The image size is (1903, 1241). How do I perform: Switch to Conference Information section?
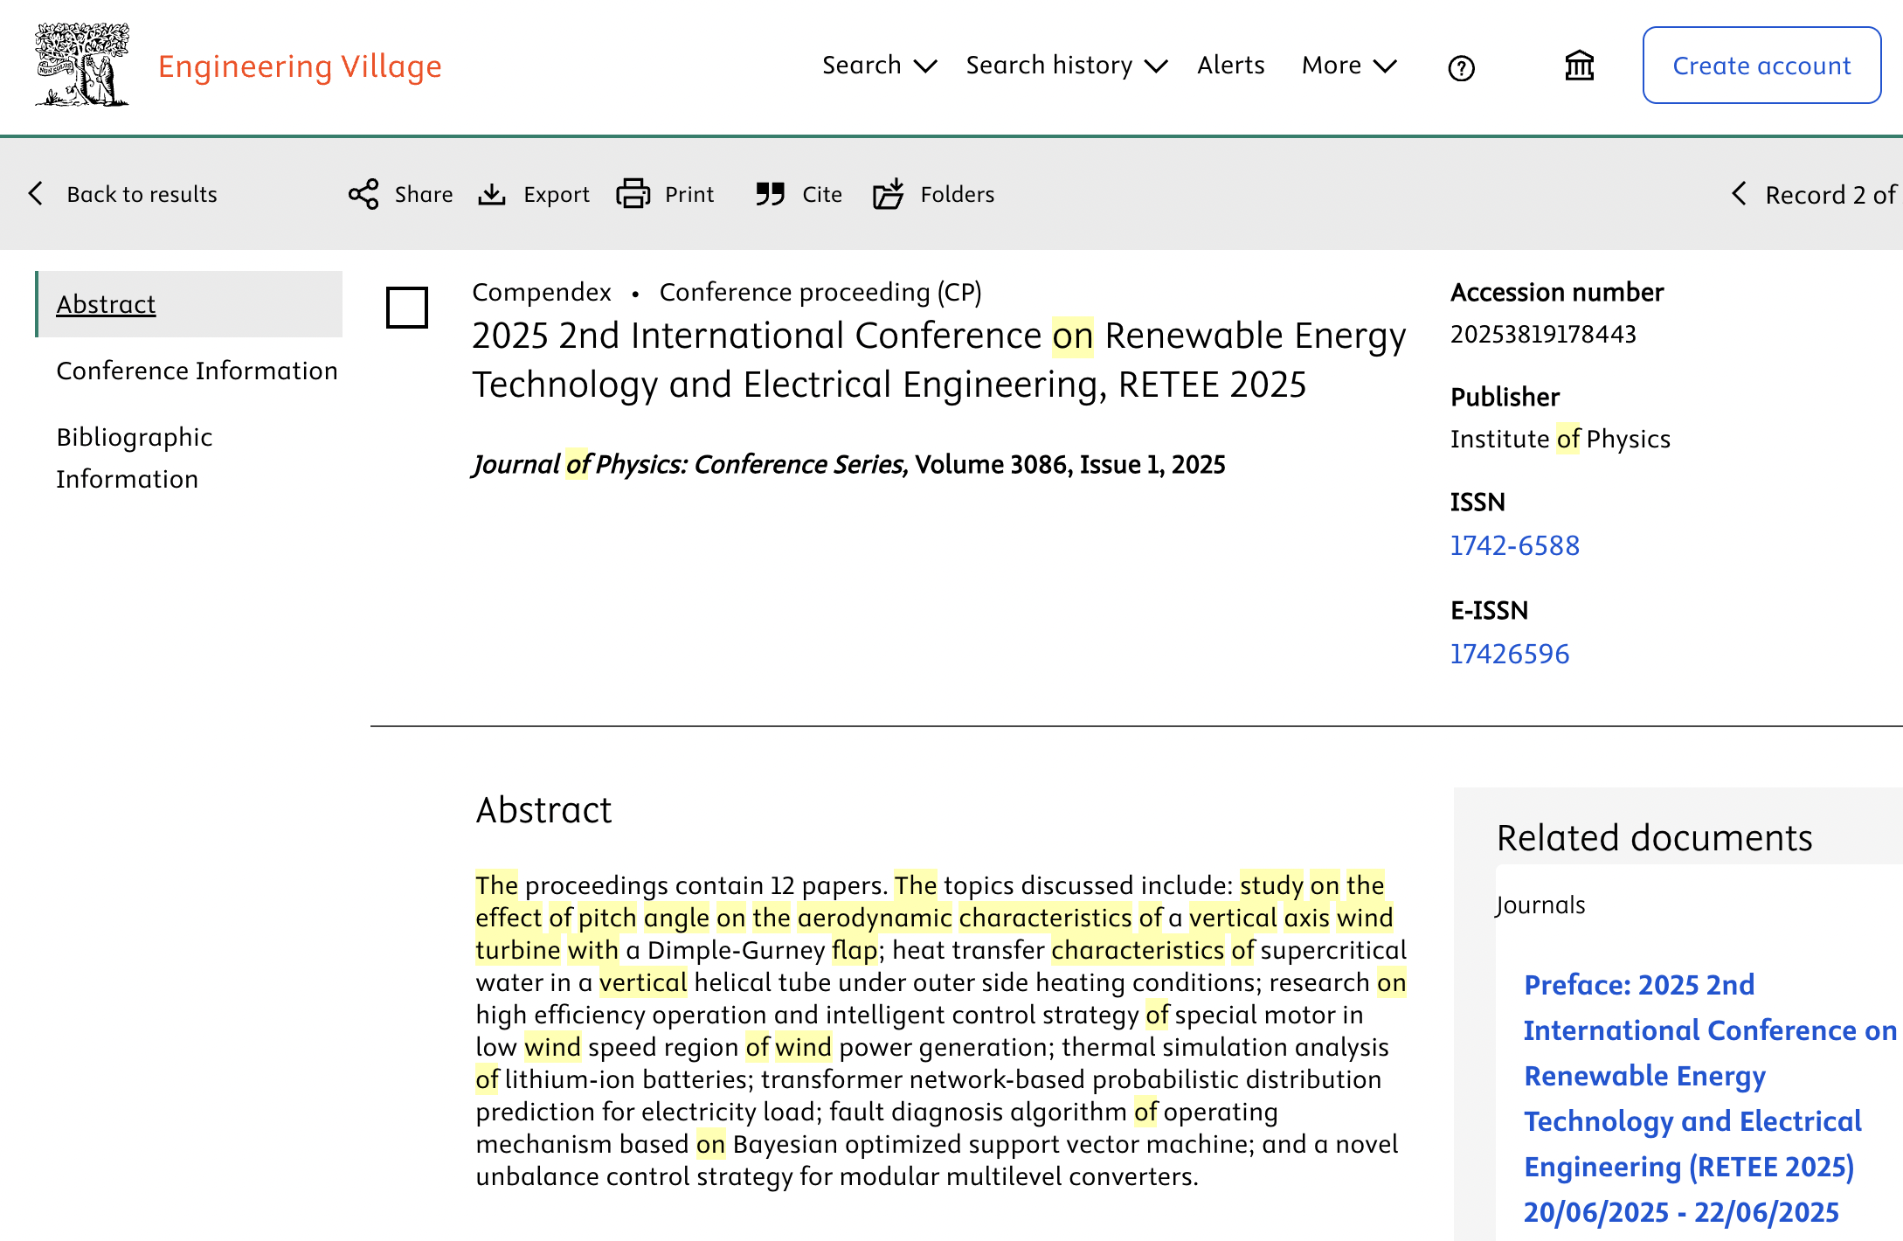click(x=197, y=371)
